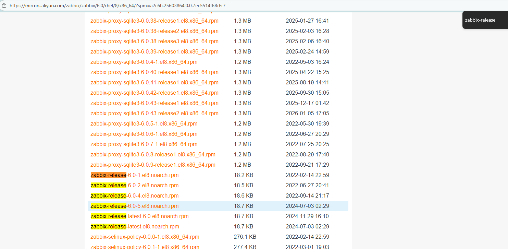This screenshot has width=508, height=249.
Task: Select 1.3 MB size of 6.0.40-release1 row
Action: [x=243, y=72]
